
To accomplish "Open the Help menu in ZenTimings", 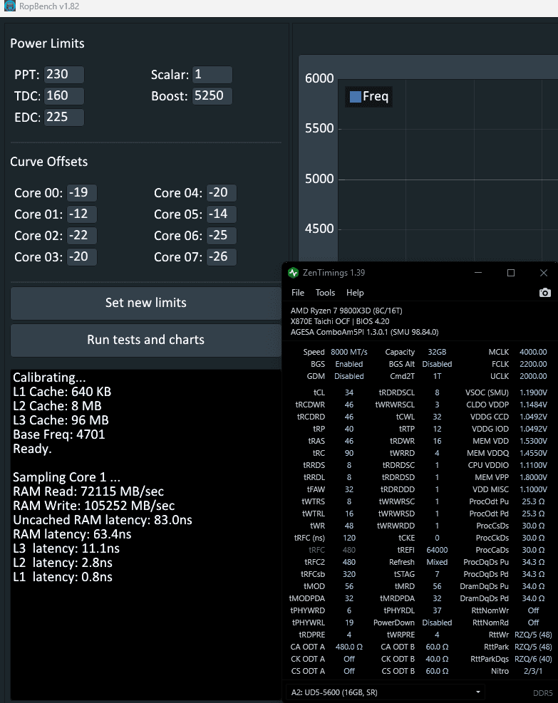I will coord(355,293).
